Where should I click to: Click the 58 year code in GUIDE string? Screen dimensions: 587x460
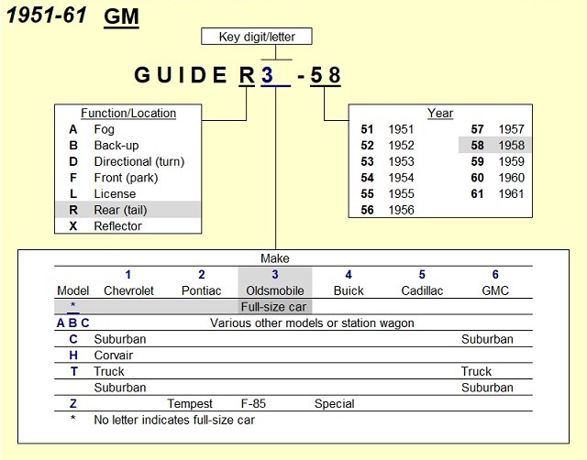(326, 75)
